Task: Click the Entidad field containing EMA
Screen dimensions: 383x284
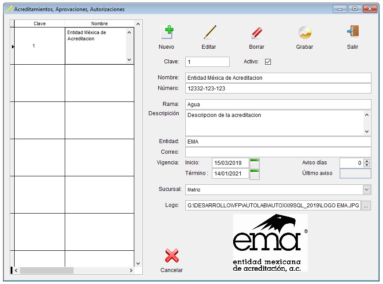Action: [278, 142]
